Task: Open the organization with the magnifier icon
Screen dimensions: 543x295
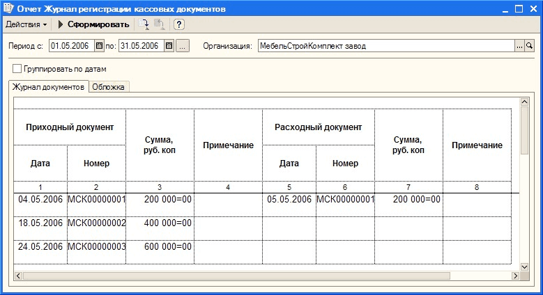Action: (529, 46)
